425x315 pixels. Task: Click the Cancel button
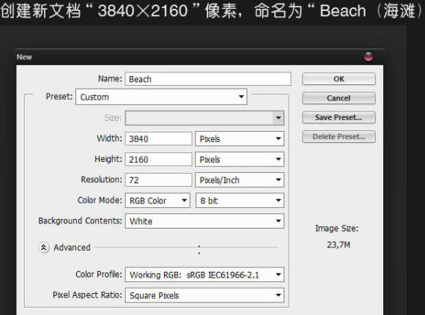tap(339, 98)
